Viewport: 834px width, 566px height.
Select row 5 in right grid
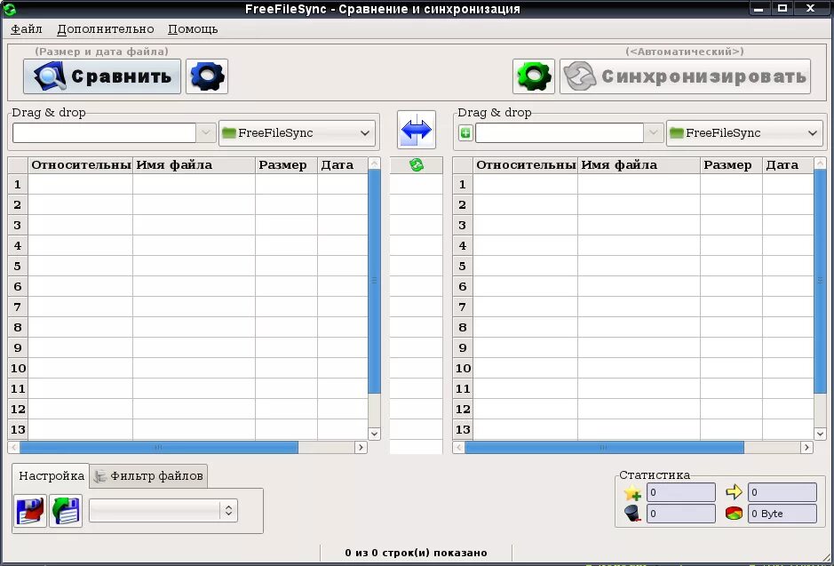pos(463,266)
